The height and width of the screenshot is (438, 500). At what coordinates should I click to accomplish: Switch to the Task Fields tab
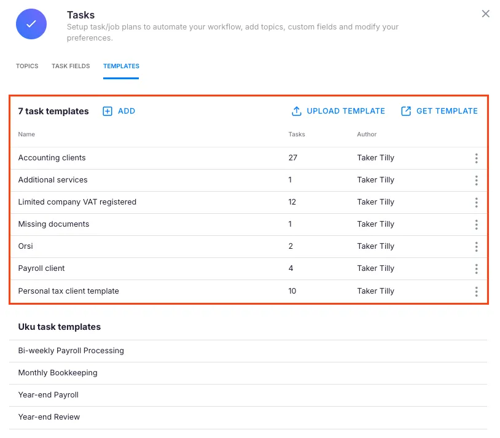[71, 66]
